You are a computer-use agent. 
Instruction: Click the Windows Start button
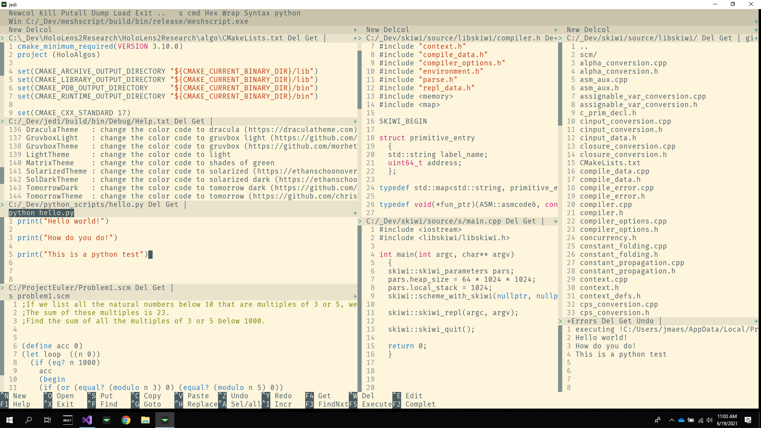coord(10,420)
